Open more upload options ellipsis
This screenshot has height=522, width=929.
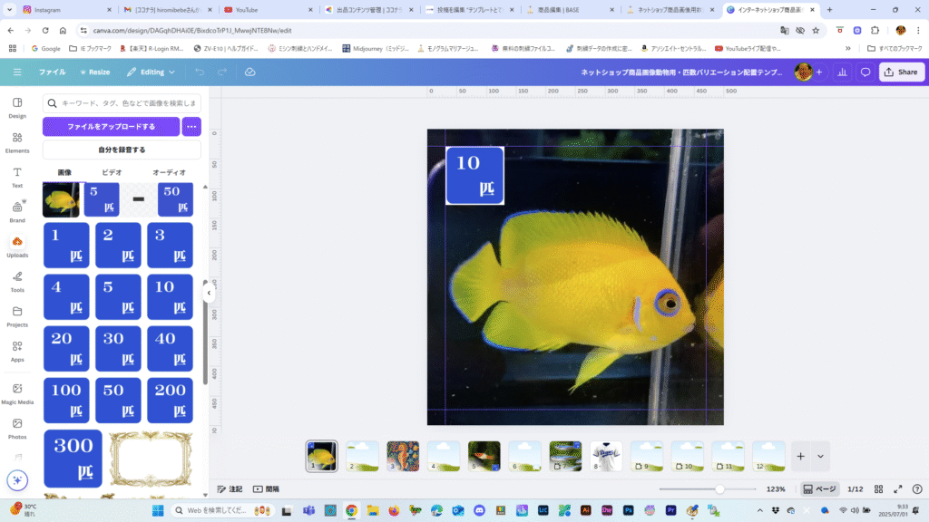(191, 127)
